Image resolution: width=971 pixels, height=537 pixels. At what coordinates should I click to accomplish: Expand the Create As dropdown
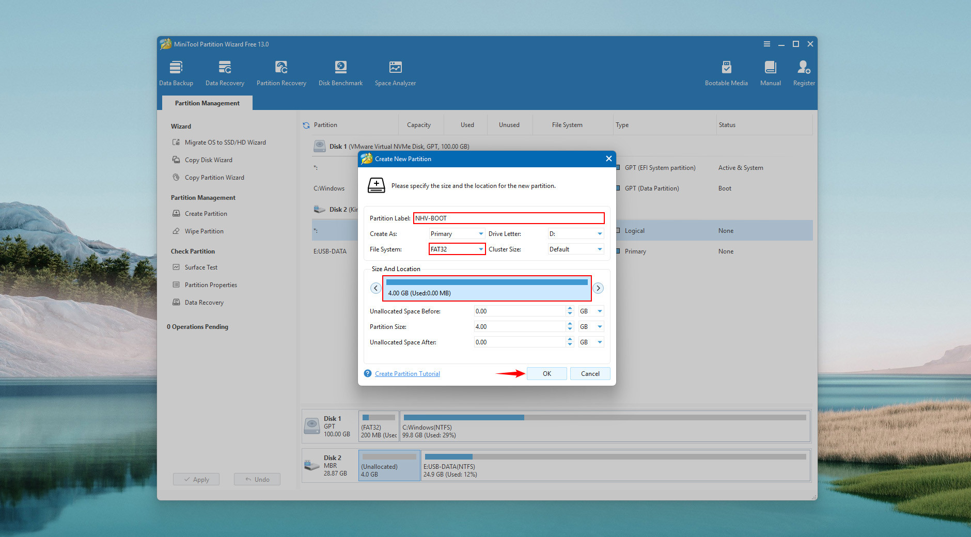click(x=457, y=234)
